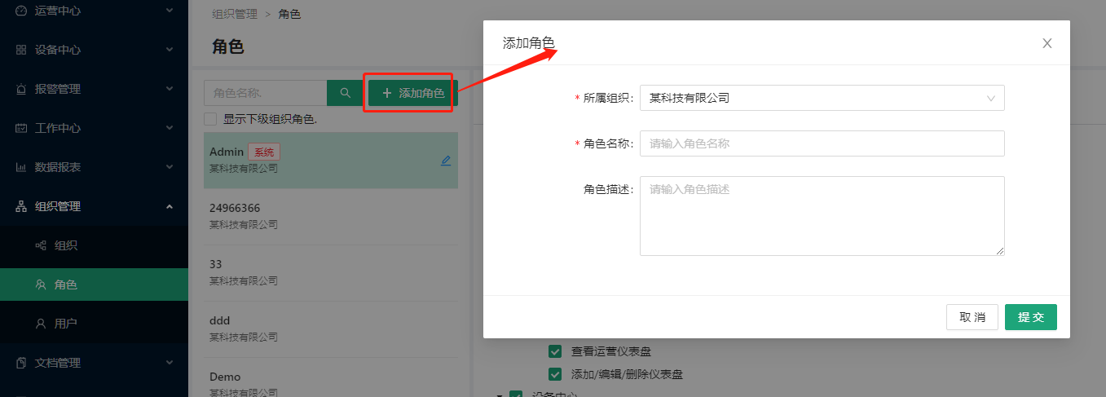Open the 所属组织 dropdown selector

point(822,98)
